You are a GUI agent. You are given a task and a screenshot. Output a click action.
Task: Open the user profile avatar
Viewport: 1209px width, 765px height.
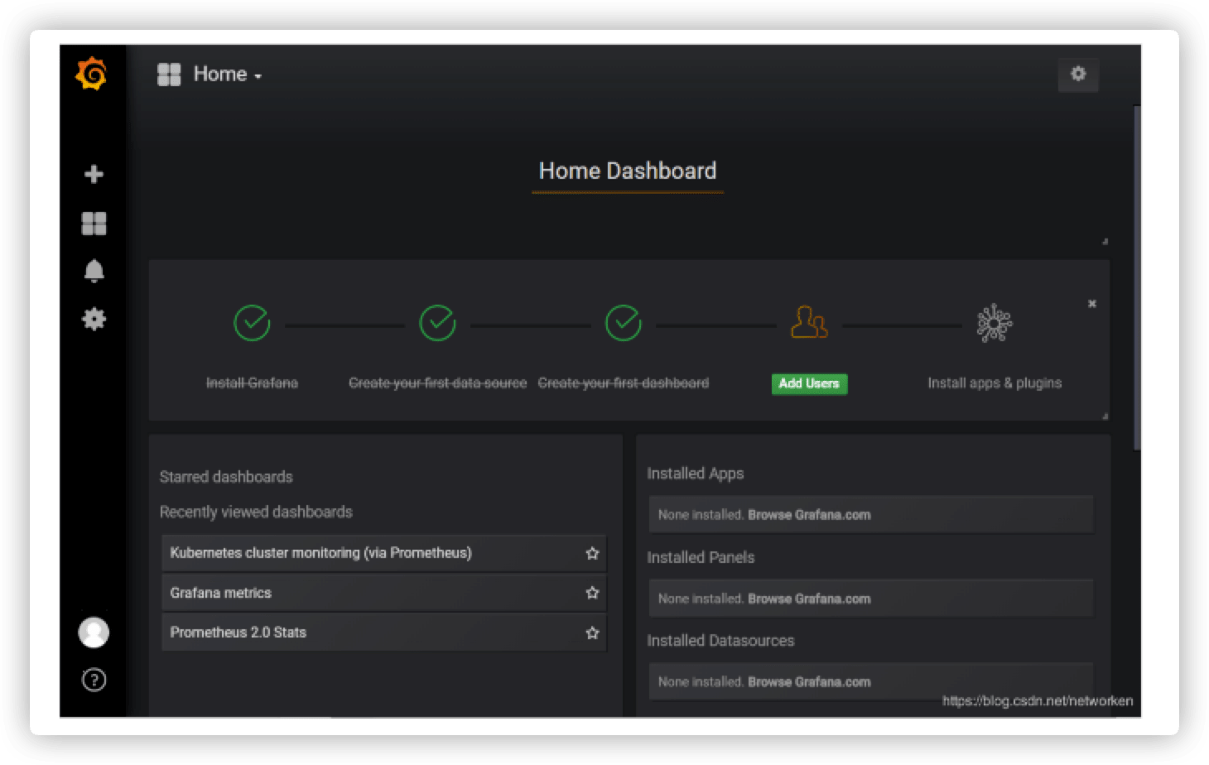94,633
